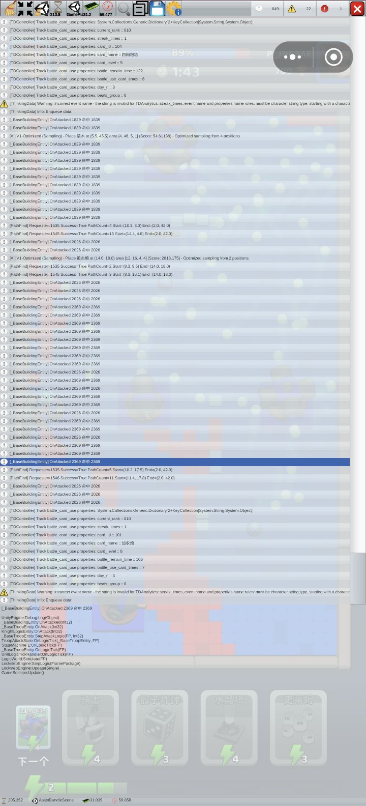Select log row 'battle_use_card_times :: 6'
The height and width of the screenshot is (806, 366).
tap(175, 79)
